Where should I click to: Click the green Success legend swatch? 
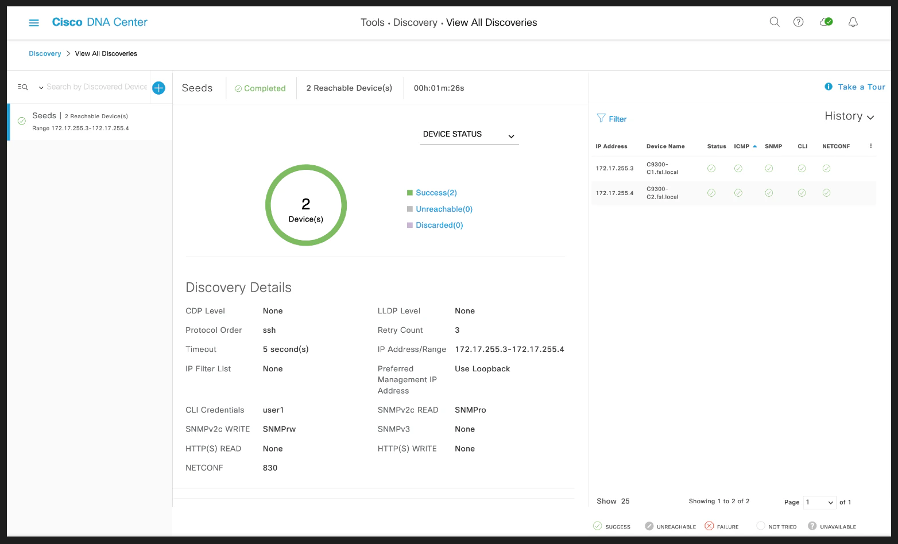coord(410,193)
